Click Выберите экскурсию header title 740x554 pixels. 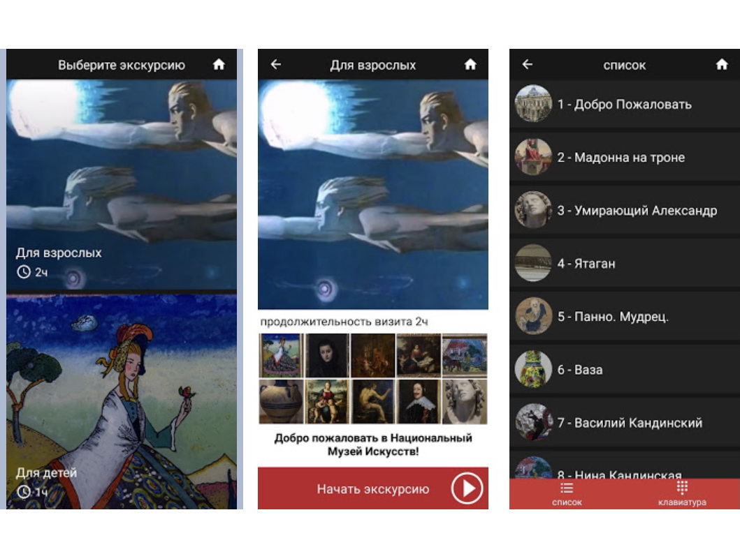coord(122,65)
